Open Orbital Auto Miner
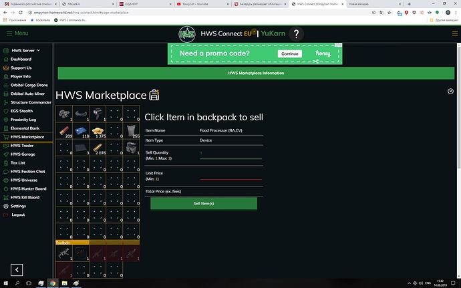The width and height of the screenshot is (461, 288). [27, 94]
